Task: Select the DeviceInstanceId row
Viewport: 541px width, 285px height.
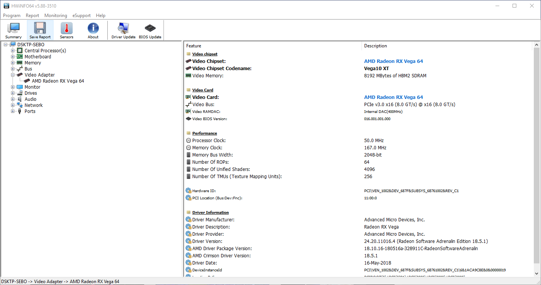Action: point(359,270)
